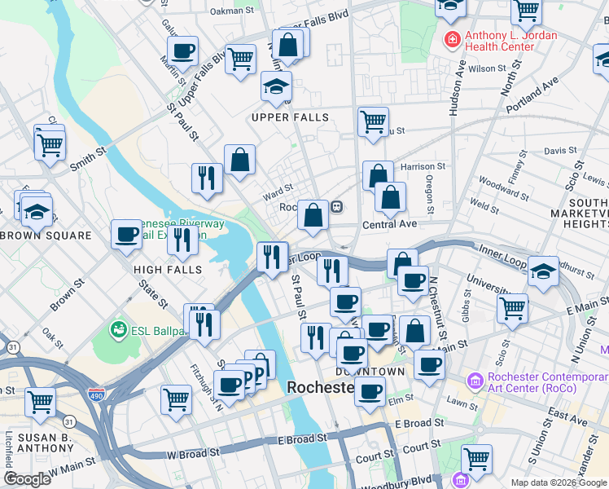Open the shopping bag marker above Ward St
The height and width of the screenshot is (489, 609).
239,161
